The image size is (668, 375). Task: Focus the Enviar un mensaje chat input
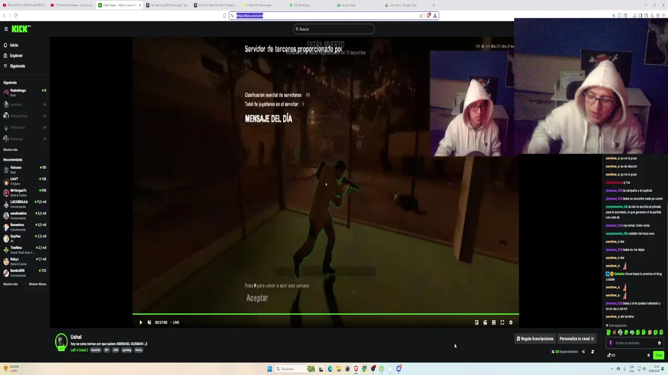tap(636, 343)
